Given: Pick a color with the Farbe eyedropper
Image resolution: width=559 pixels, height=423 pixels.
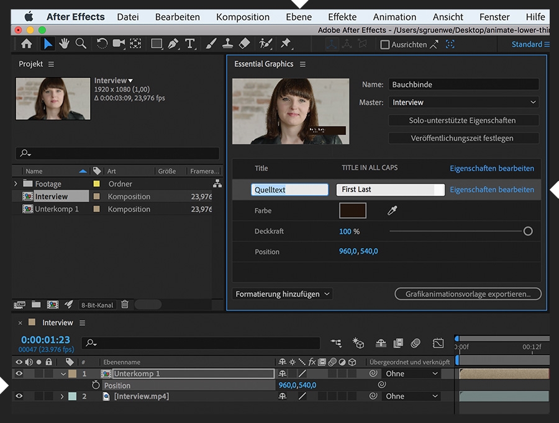Looking at the screenshot, I should [392, 211].
